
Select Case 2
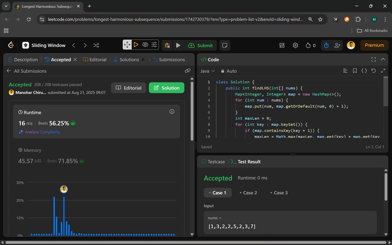coord(248,193)
